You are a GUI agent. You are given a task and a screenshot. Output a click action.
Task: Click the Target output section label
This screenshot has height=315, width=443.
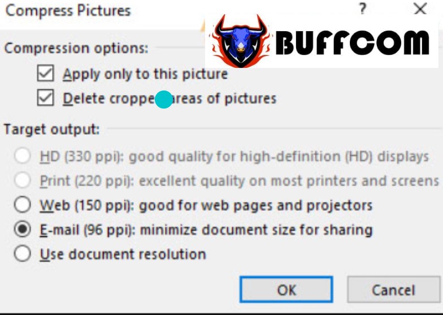pos(51,130)
